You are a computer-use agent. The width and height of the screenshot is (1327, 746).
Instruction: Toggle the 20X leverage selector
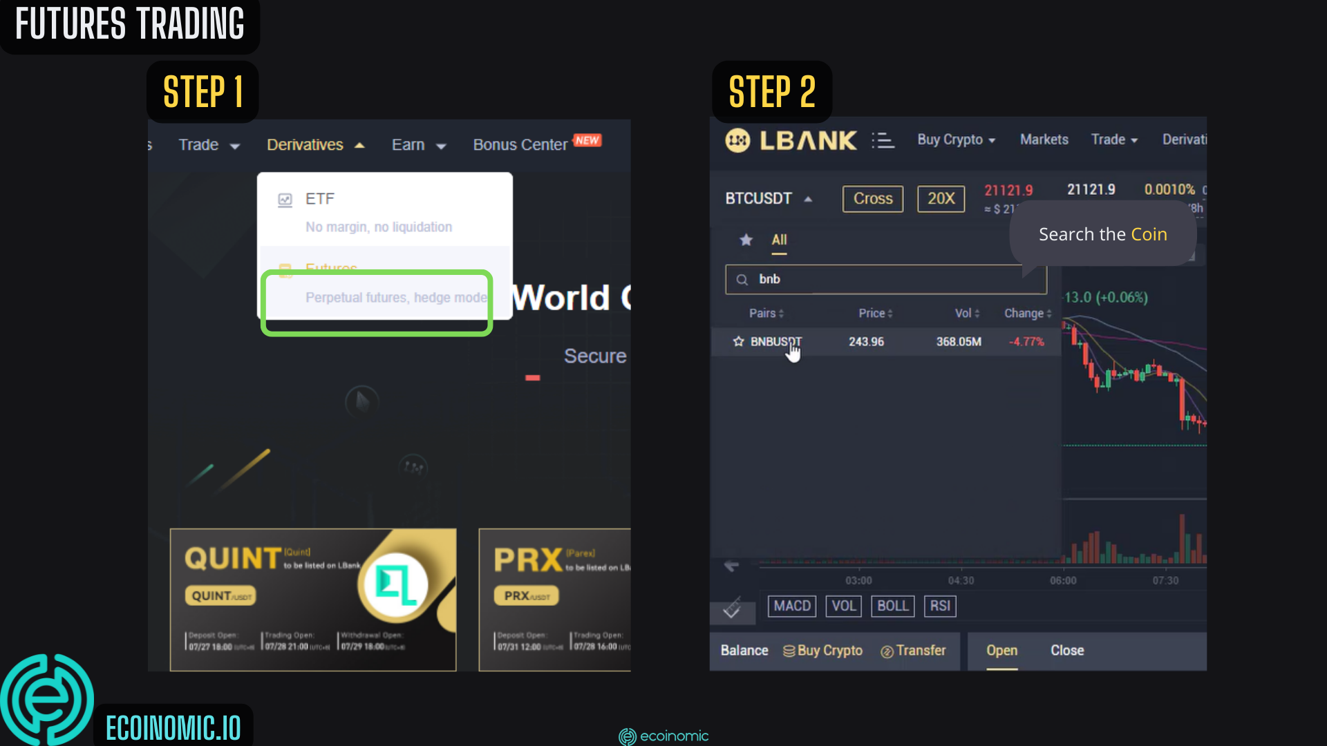941,198
